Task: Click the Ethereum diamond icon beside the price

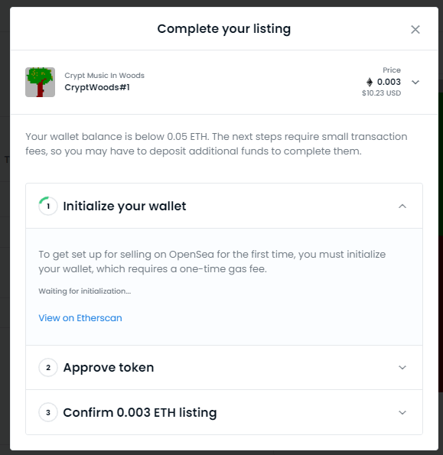Action: pos(370,82)
